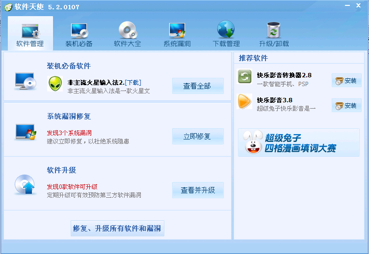The image size is (369, 254).
Task: Open the 软件大全 discs icon
Action: (x=128, y=30)
